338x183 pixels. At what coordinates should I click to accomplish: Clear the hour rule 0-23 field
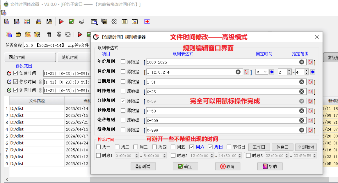[302, 92]
